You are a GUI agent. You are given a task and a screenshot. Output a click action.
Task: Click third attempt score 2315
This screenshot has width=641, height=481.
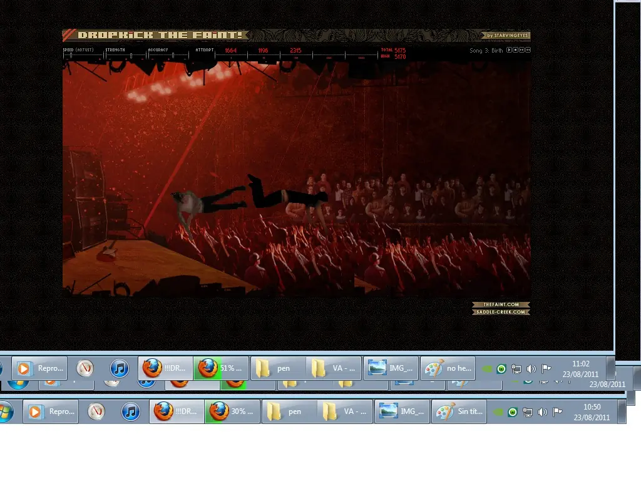295,50
